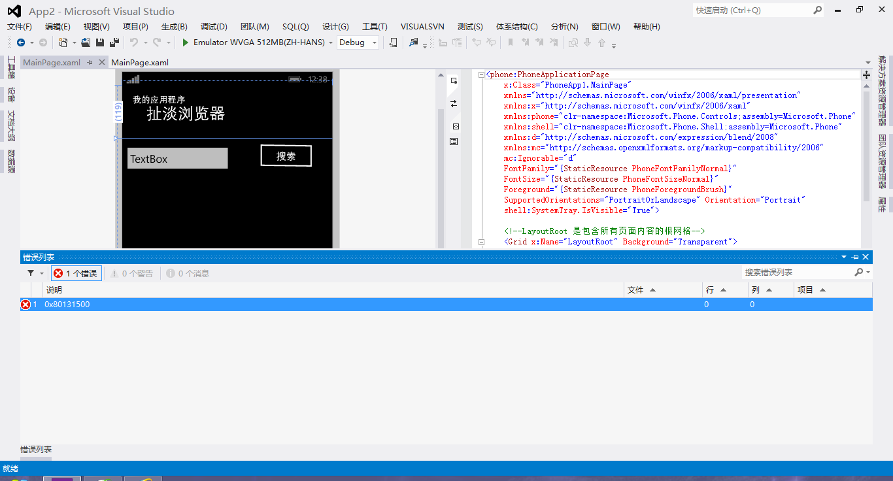Click the device window icon after Debug
Viewport: 893px width, 481px height.
(x=393, y=42)
